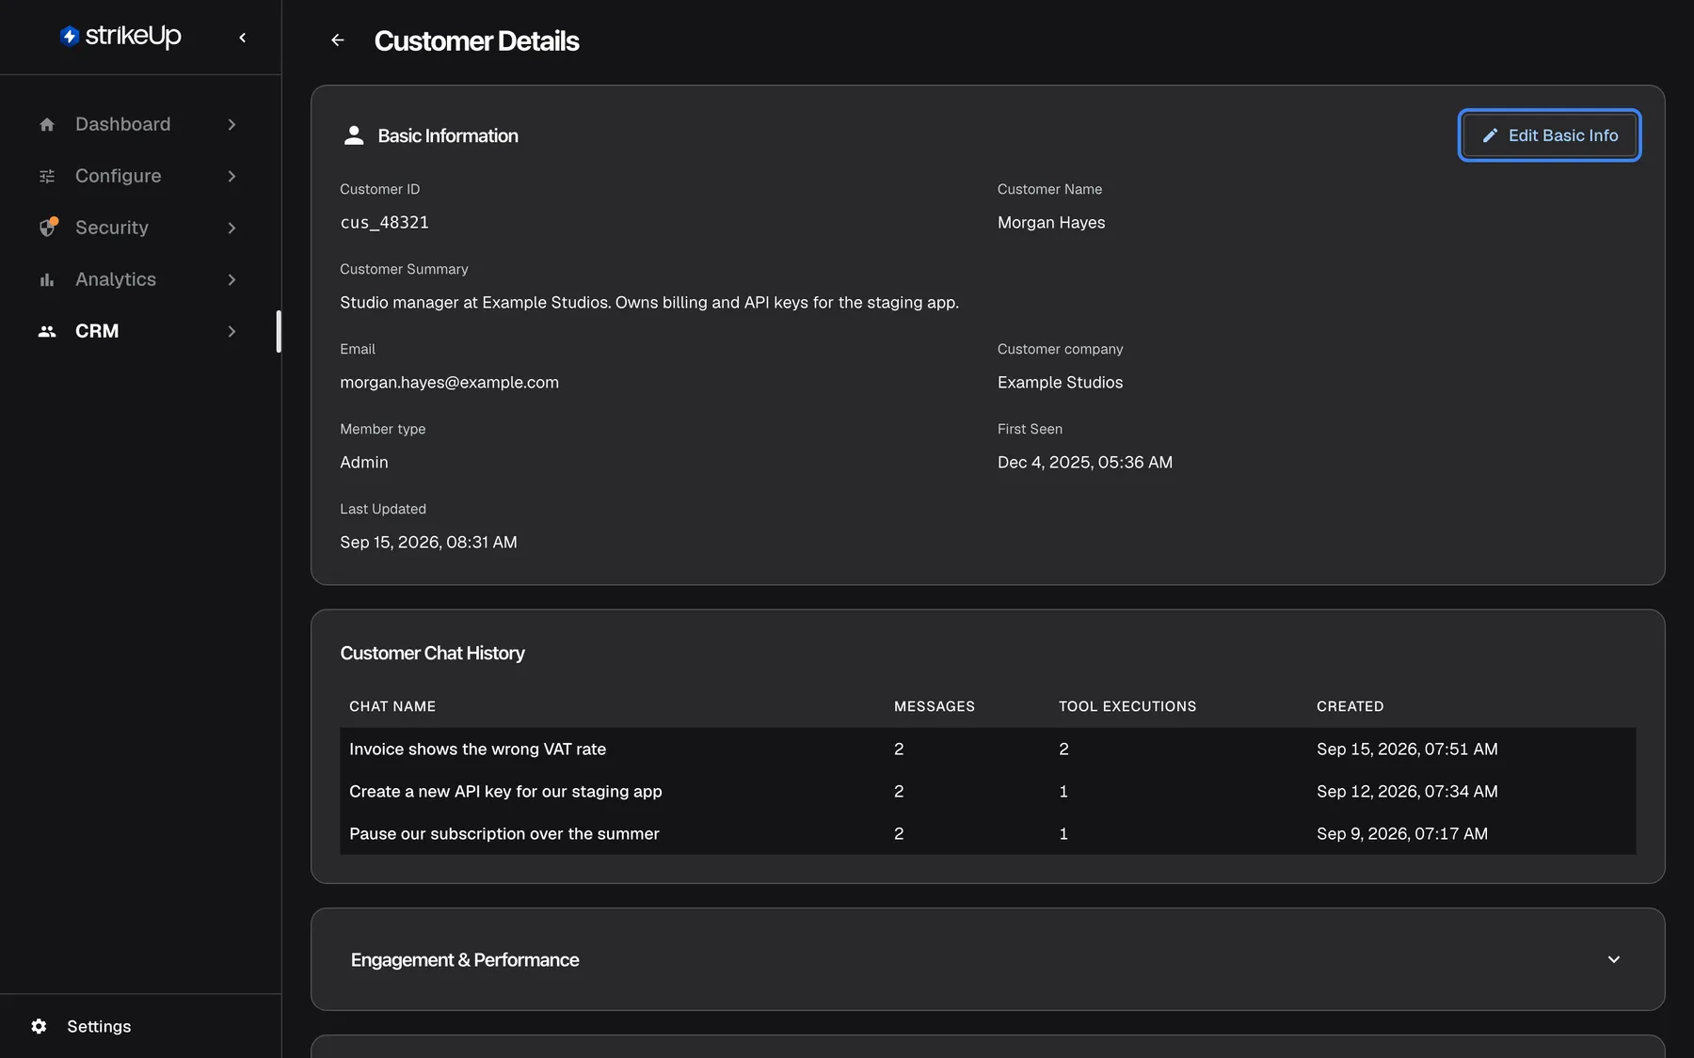Click the date Sep 12, 2026, 07:34 AM
The width and height of the screenshot is (1694, 1058).
(x=1407, y=791)
